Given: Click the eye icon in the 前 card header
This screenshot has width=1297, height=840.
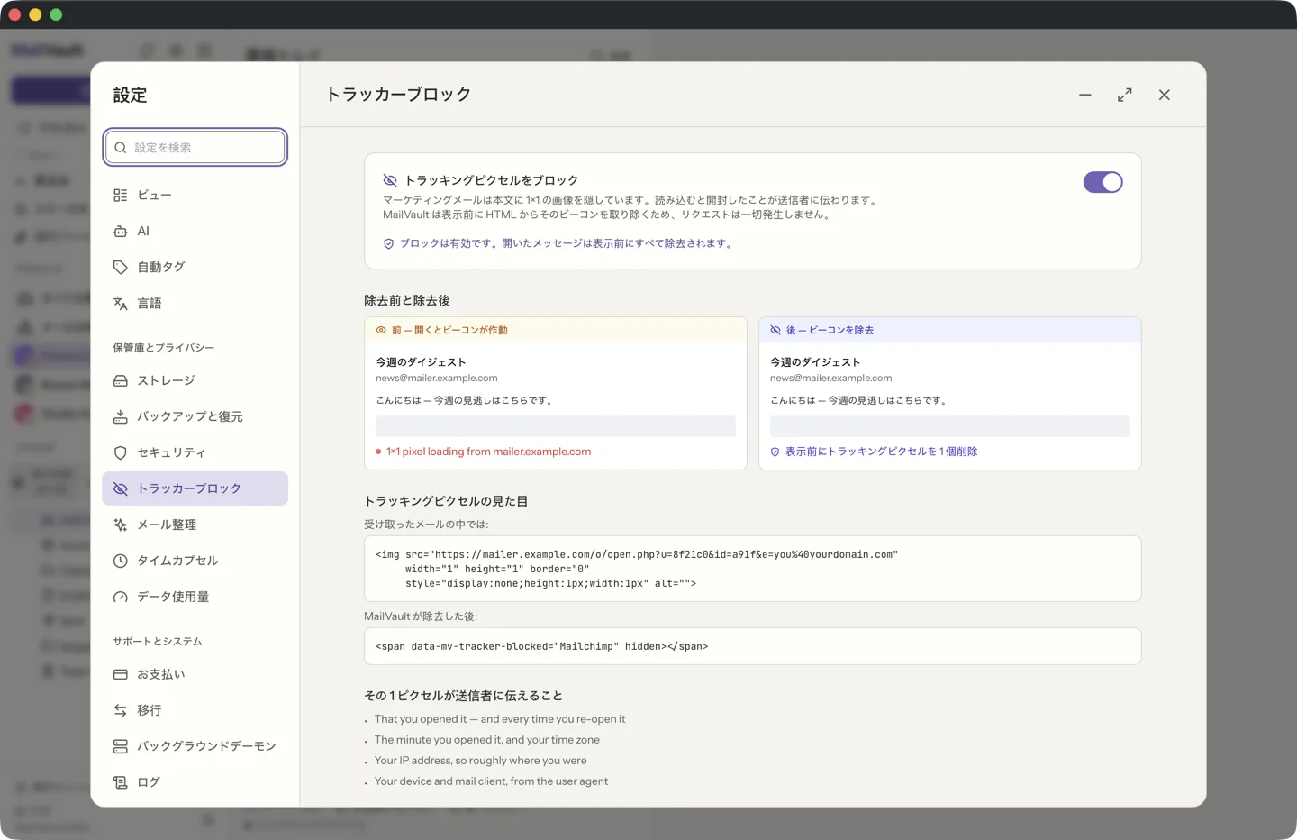Looking at the screenshot, I should (381, 331).
